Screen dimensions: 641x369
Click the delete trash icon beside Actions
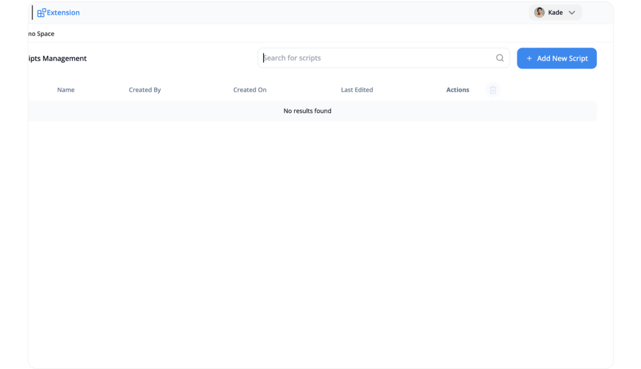pos(492,90)
